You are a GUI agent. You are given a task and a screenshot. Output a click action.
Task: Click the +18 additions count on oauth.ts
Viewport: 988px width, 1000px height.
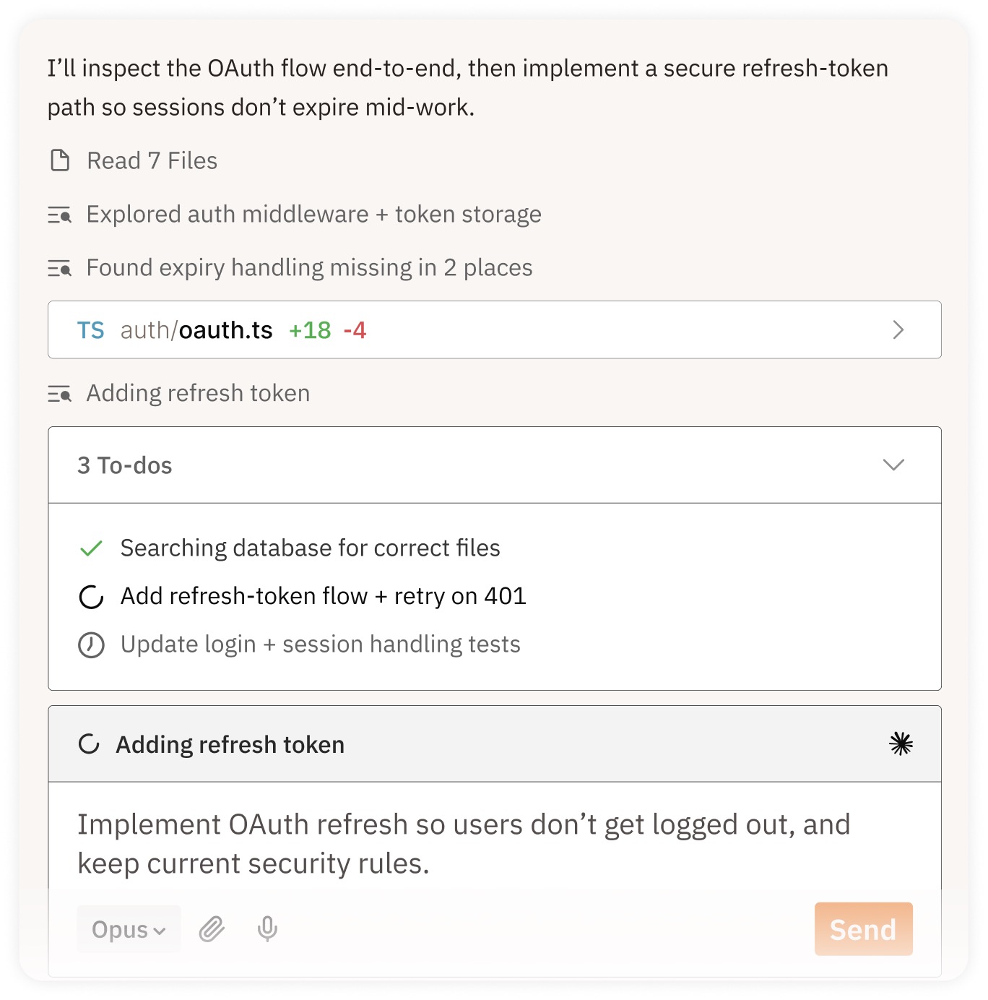tap(309, 330)
